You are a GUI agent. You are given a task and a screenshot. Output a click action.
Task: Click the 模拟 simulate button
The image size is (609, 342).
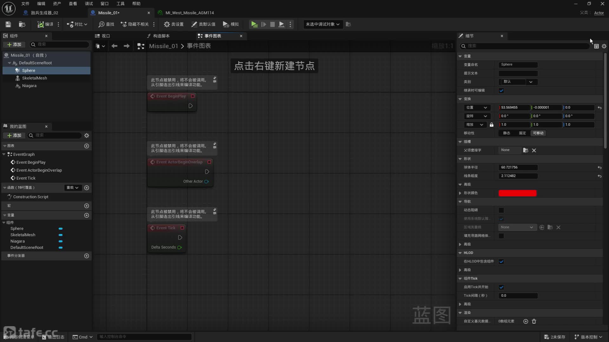coord(231,24)
